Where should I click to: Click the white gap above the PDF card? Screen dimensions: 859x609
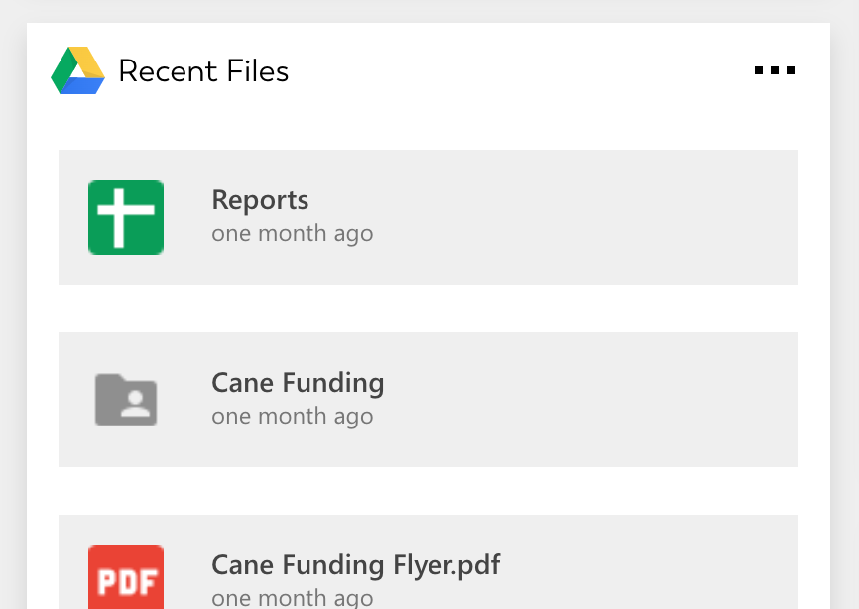click(429, 491)
